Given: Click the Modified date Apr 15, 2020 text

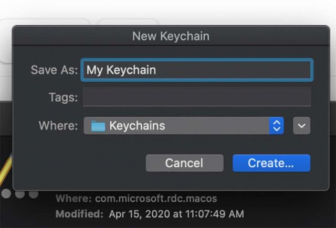Looking at the screenshot, I should click(x=176, y=214).
